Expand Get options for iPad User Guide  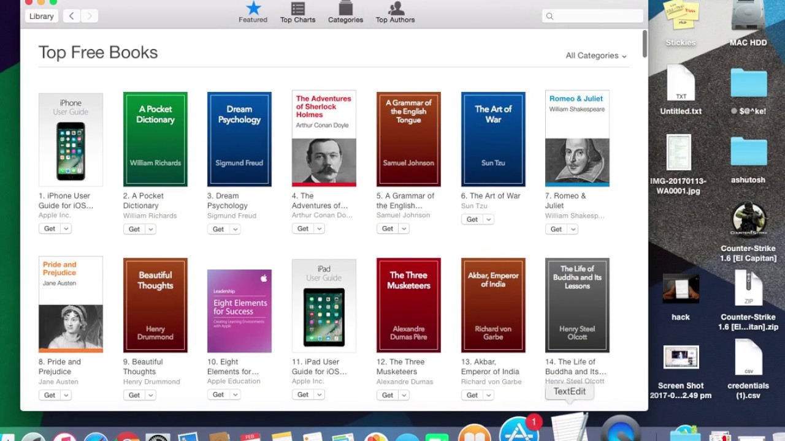(x=319, y=394)
